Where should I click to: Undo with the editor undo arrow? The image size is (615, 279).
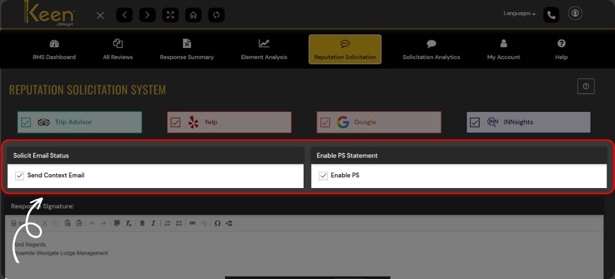point(93,223)
